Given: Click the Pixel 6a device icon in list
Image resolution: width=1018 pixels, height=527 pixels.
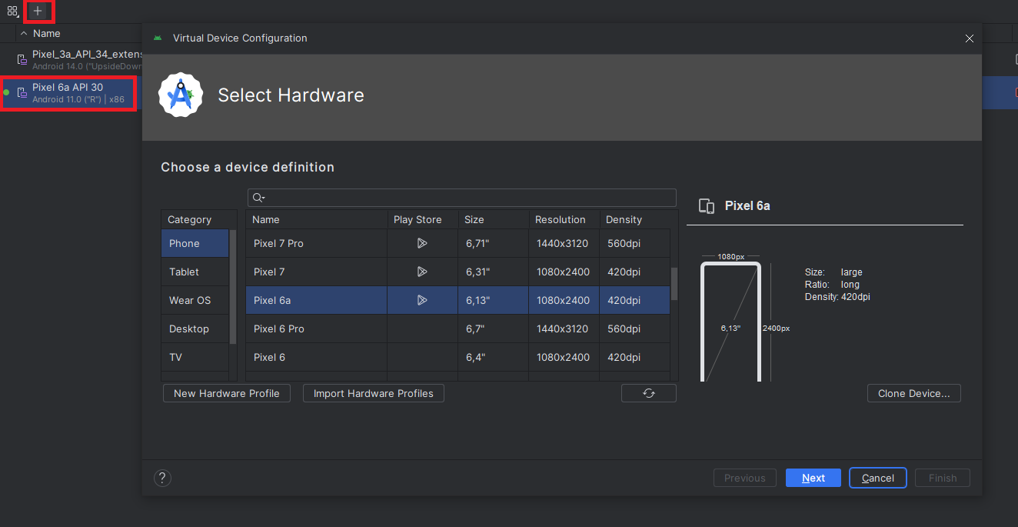Looking at the screenshot, I should pos(22,93).
